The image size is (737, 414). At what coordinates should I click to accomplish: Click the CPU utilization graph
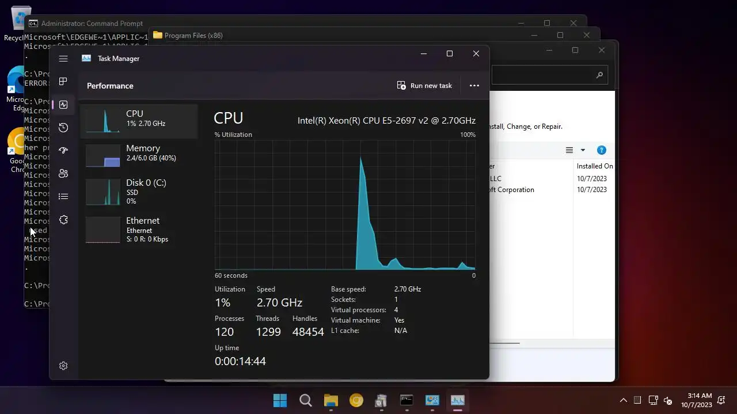click(345, 205)
